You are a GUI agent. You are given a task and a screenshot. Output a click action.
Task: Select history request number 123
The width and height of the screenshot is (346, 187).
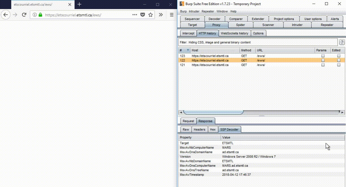pyautogui.click(x=261, y=56)
